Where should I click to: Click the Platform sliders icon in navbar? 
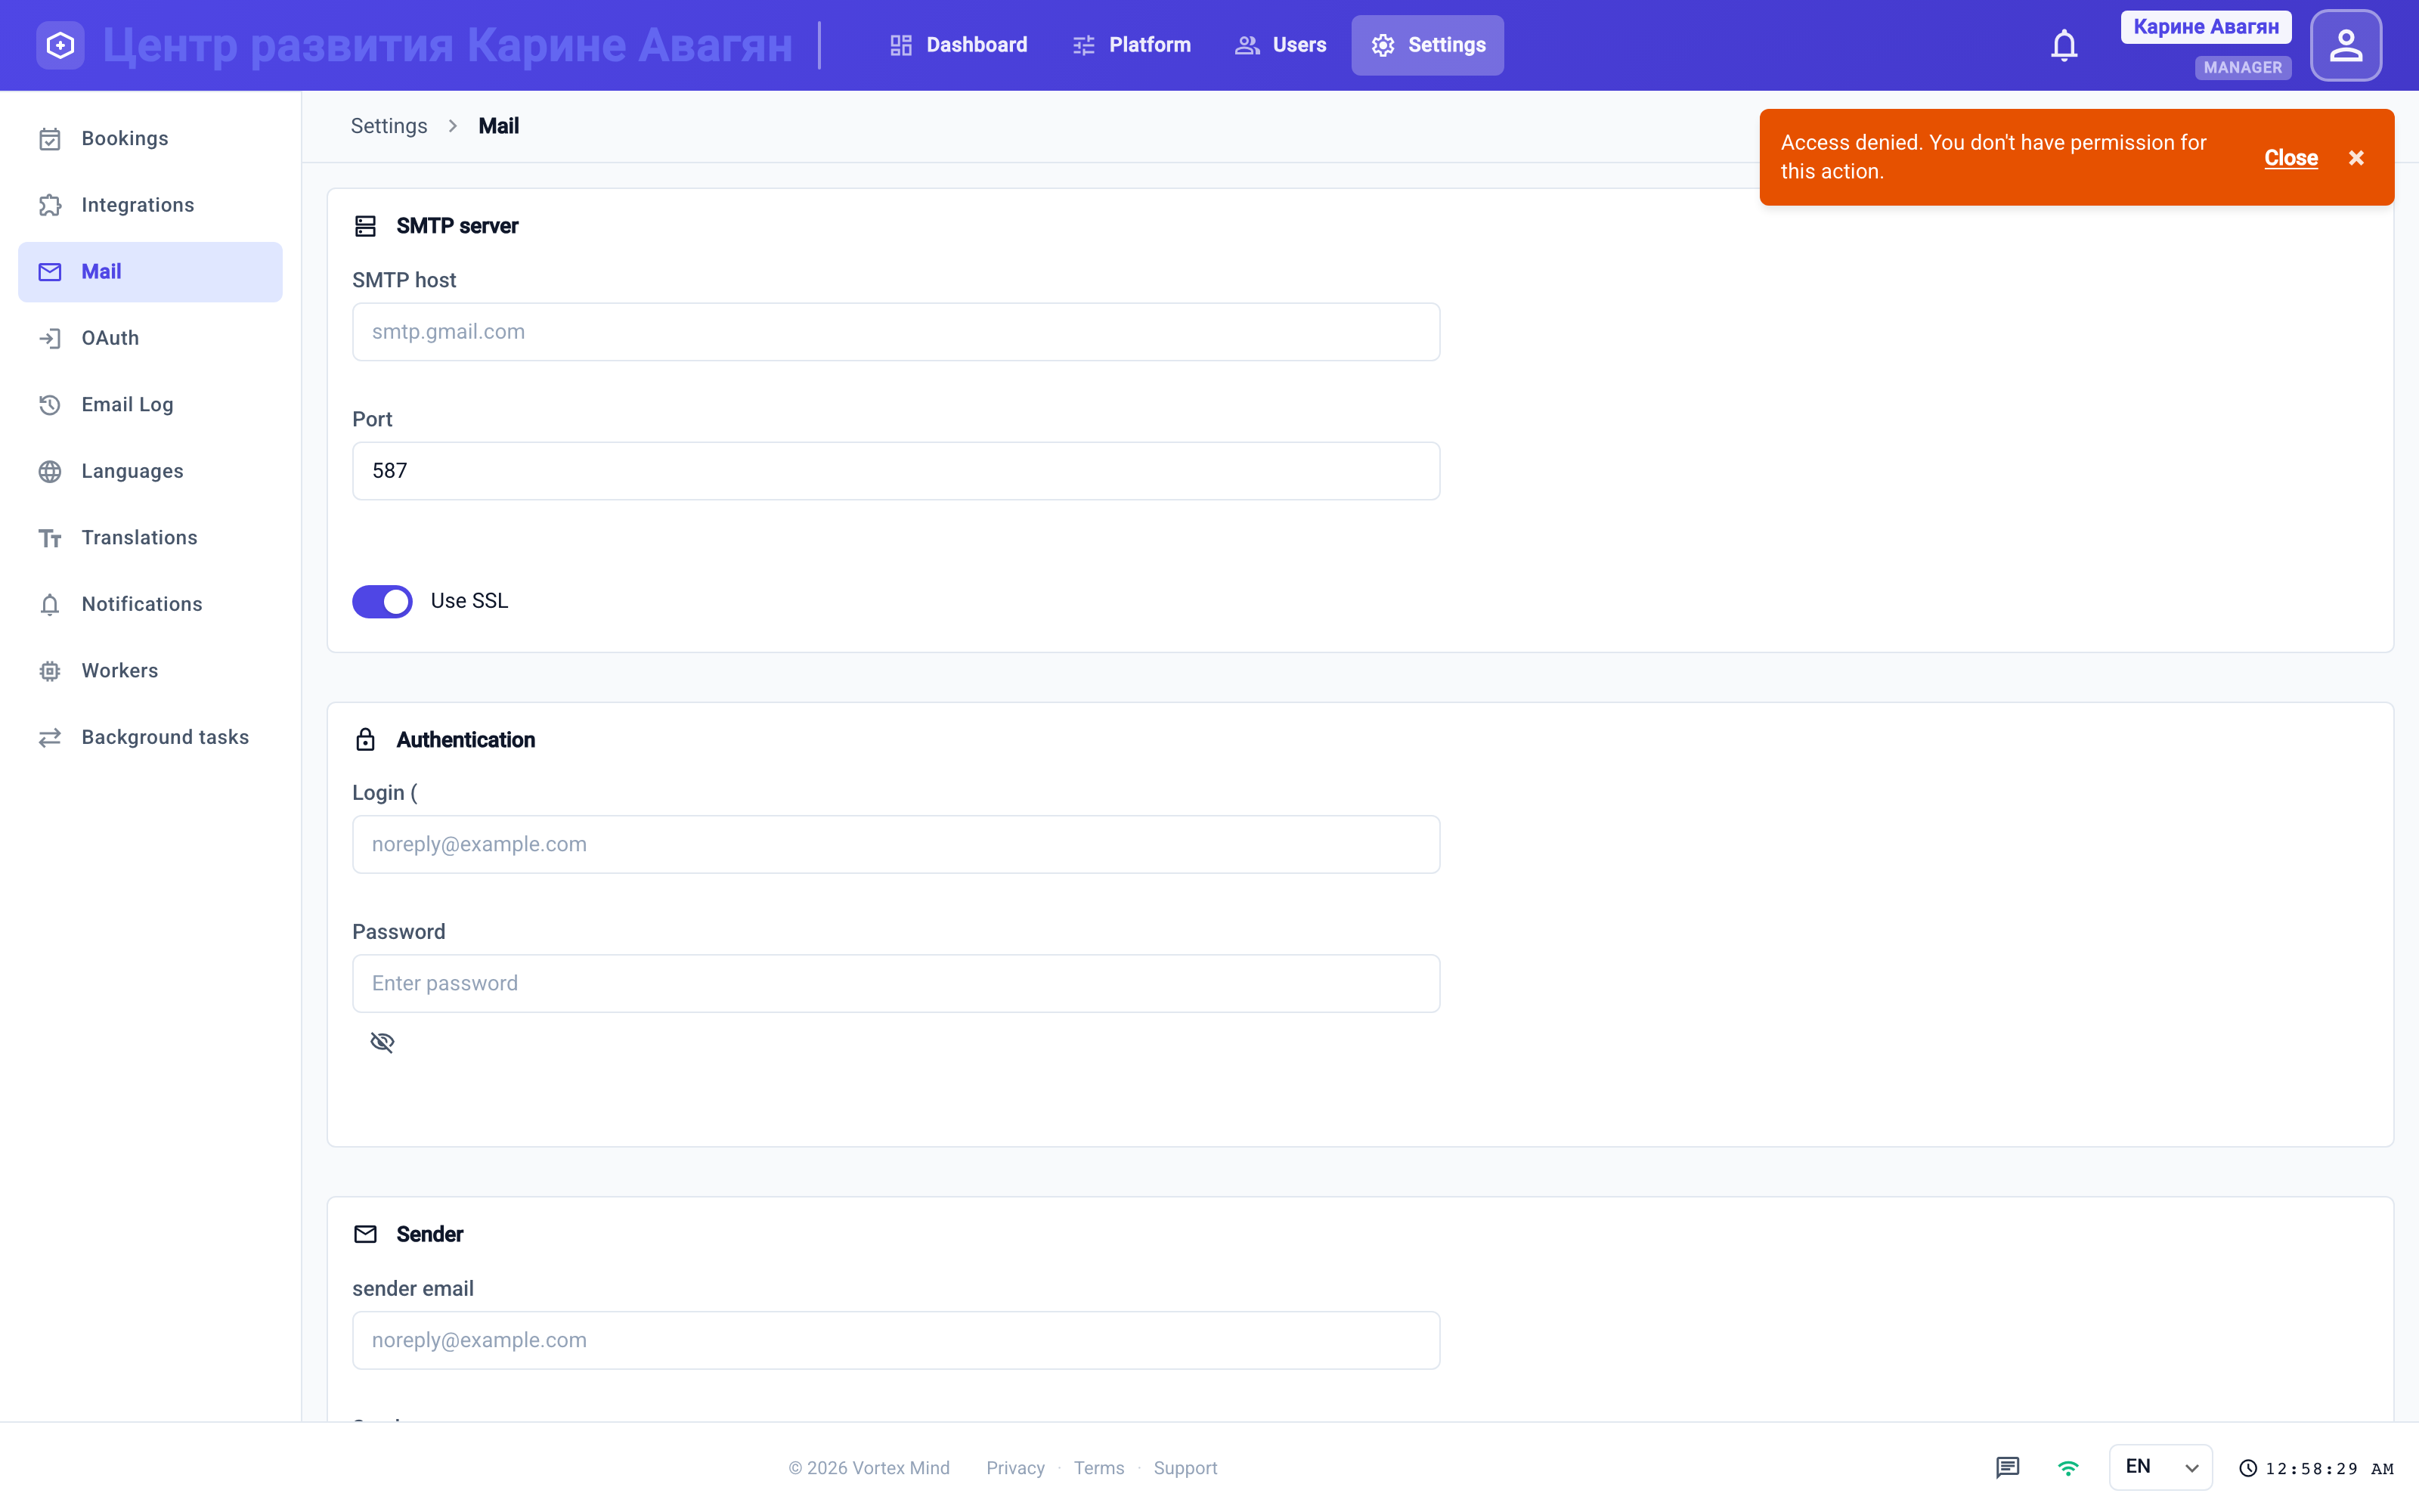1083,45
